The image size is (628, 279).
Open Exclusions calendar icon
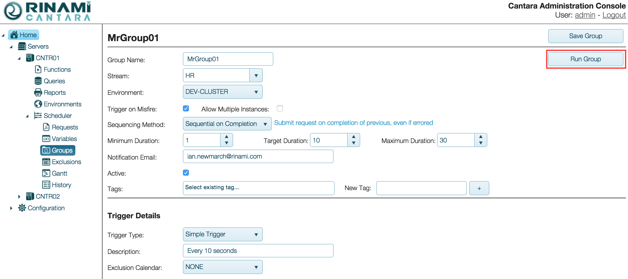46,162
